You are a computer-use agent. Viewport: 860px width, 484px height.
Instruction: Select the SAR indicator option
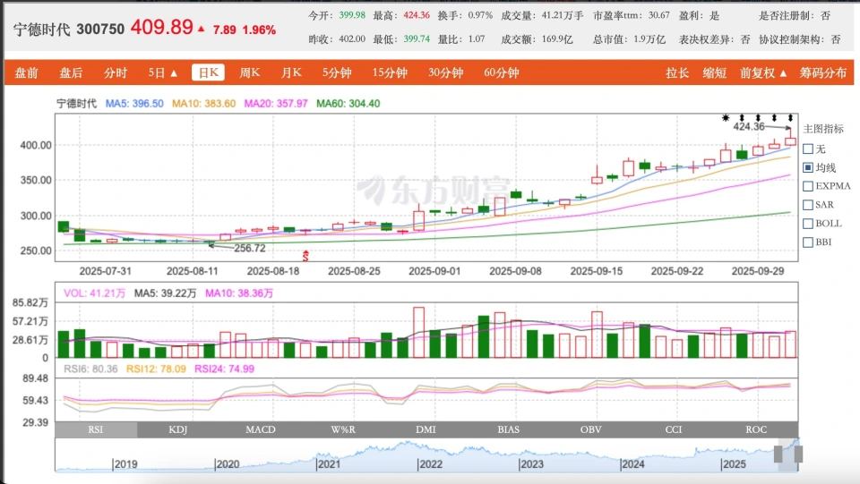tap(808, 205)
